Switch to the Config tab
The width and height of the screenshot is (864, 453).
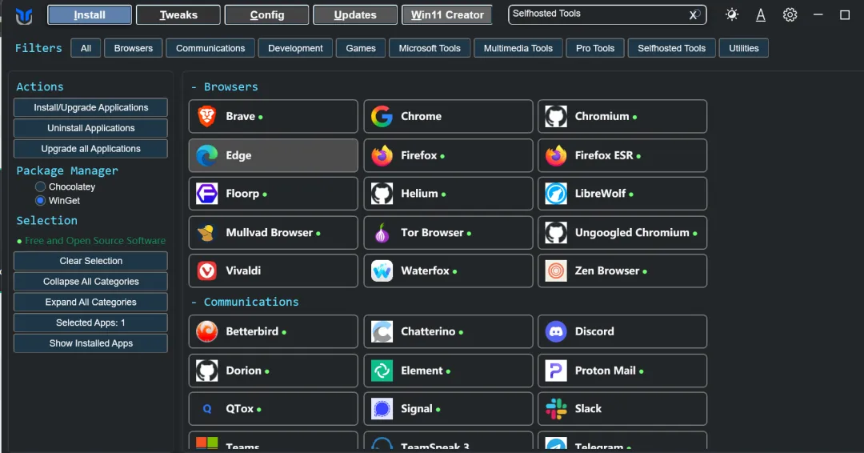pyautogui.click(x=266, y=15)
